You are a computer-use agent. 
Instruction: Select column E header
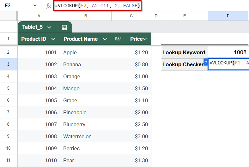pos(185,16)
